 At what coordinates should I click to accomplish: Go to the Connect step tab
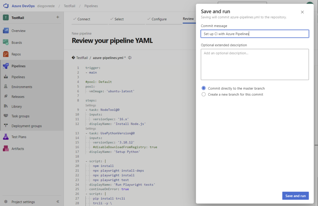pos(84,19)
